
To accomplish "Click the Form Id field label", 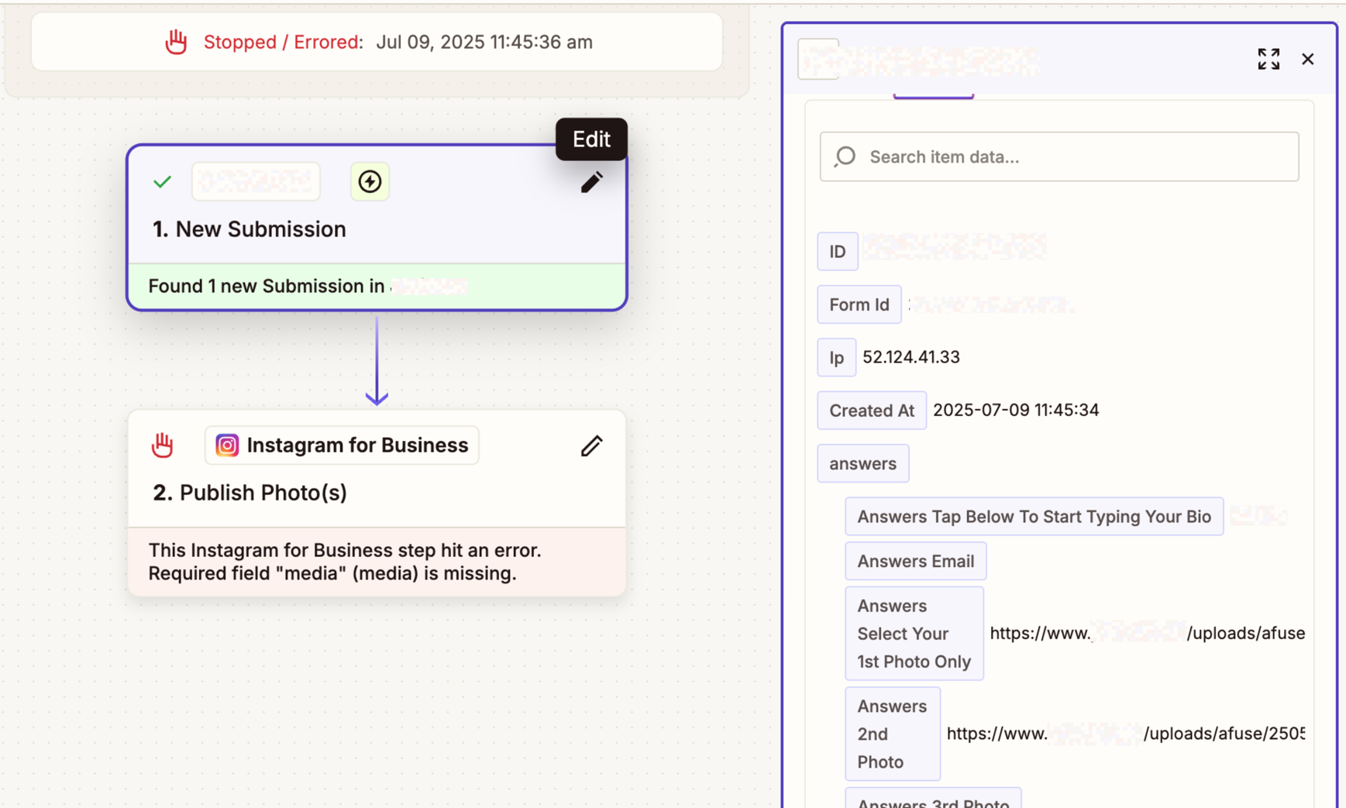I will click(859, 304).
